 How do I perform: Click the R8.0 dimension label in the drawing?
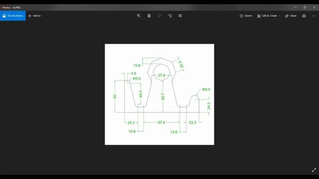click(x=206, y=89)
